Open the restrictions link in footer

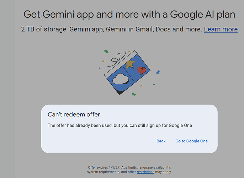145,172
